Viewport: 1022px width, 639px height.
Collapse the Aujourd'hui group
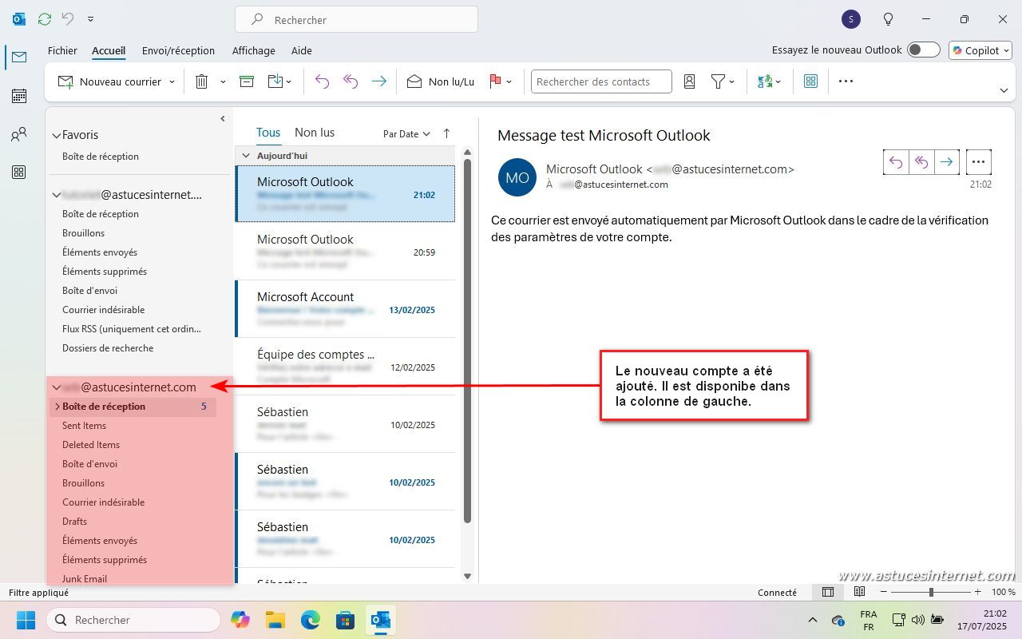point(246,156)
